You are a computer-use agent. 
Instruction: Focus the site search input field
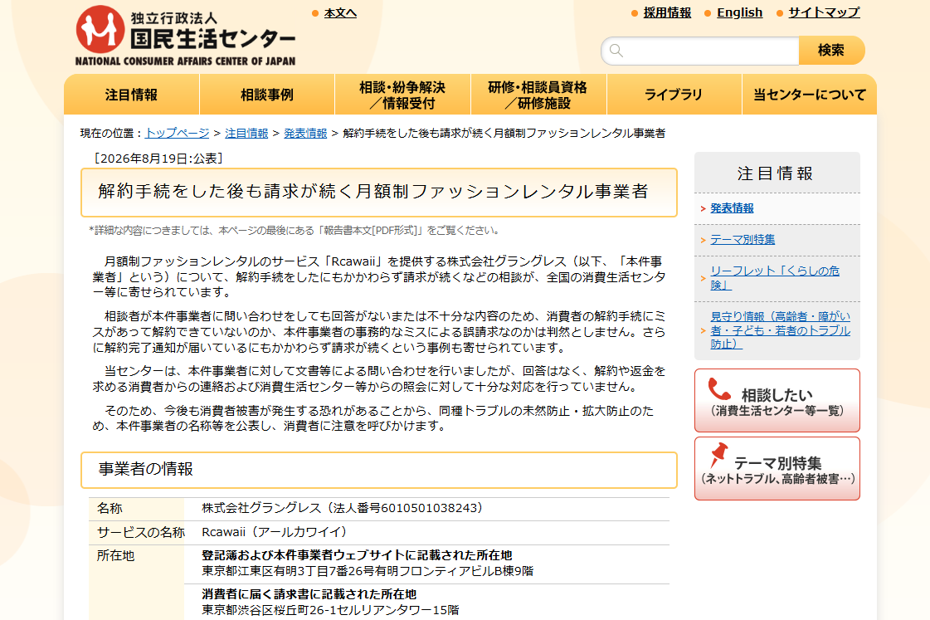coord(700,51)
